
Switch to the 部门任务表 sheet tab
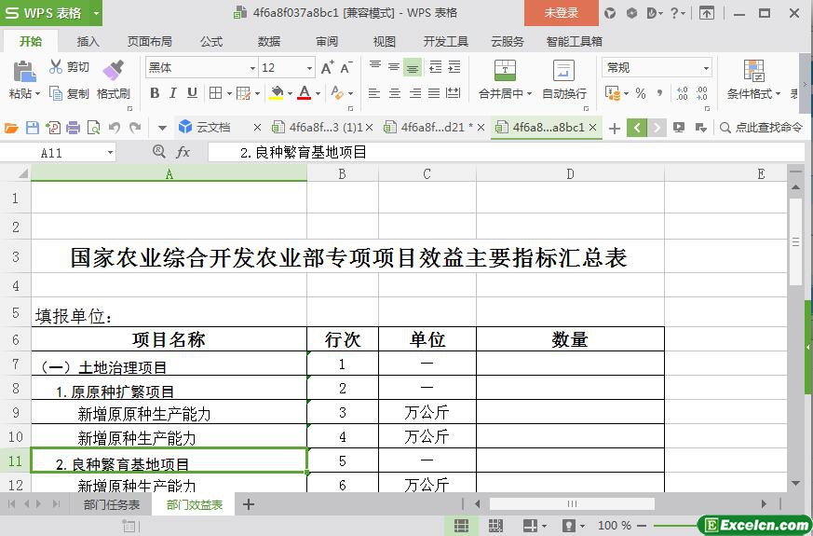click(111, 504)
